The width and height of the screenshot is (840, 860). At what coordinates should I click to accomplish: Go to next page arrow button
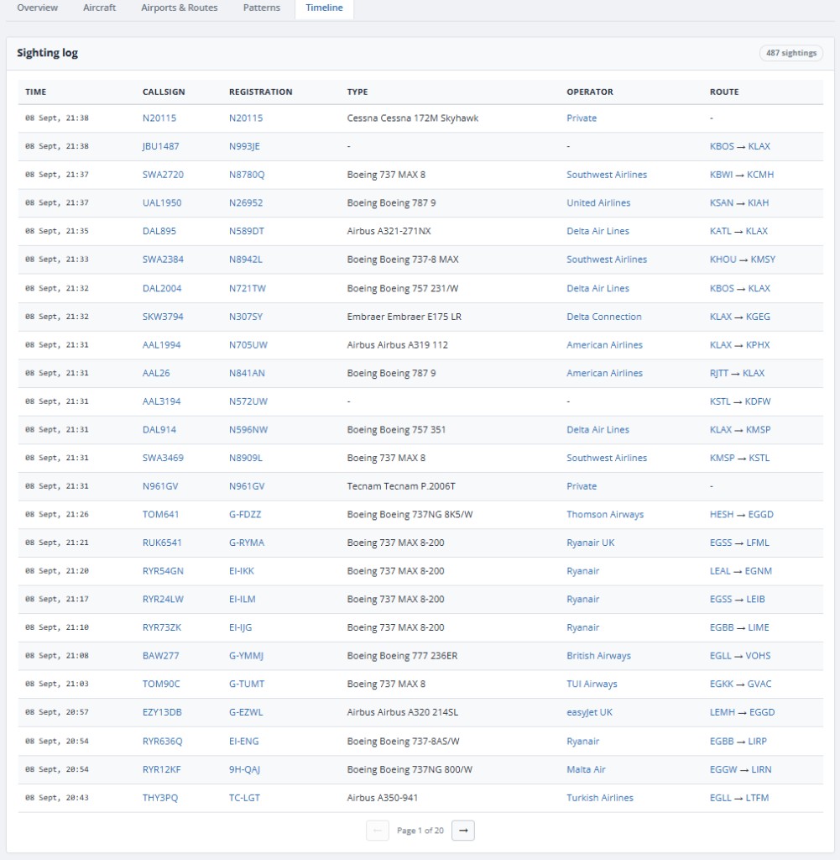(x=463, y=831)
